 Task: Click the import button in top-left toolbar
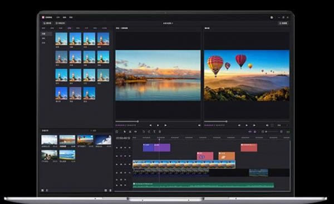(47, 23)
